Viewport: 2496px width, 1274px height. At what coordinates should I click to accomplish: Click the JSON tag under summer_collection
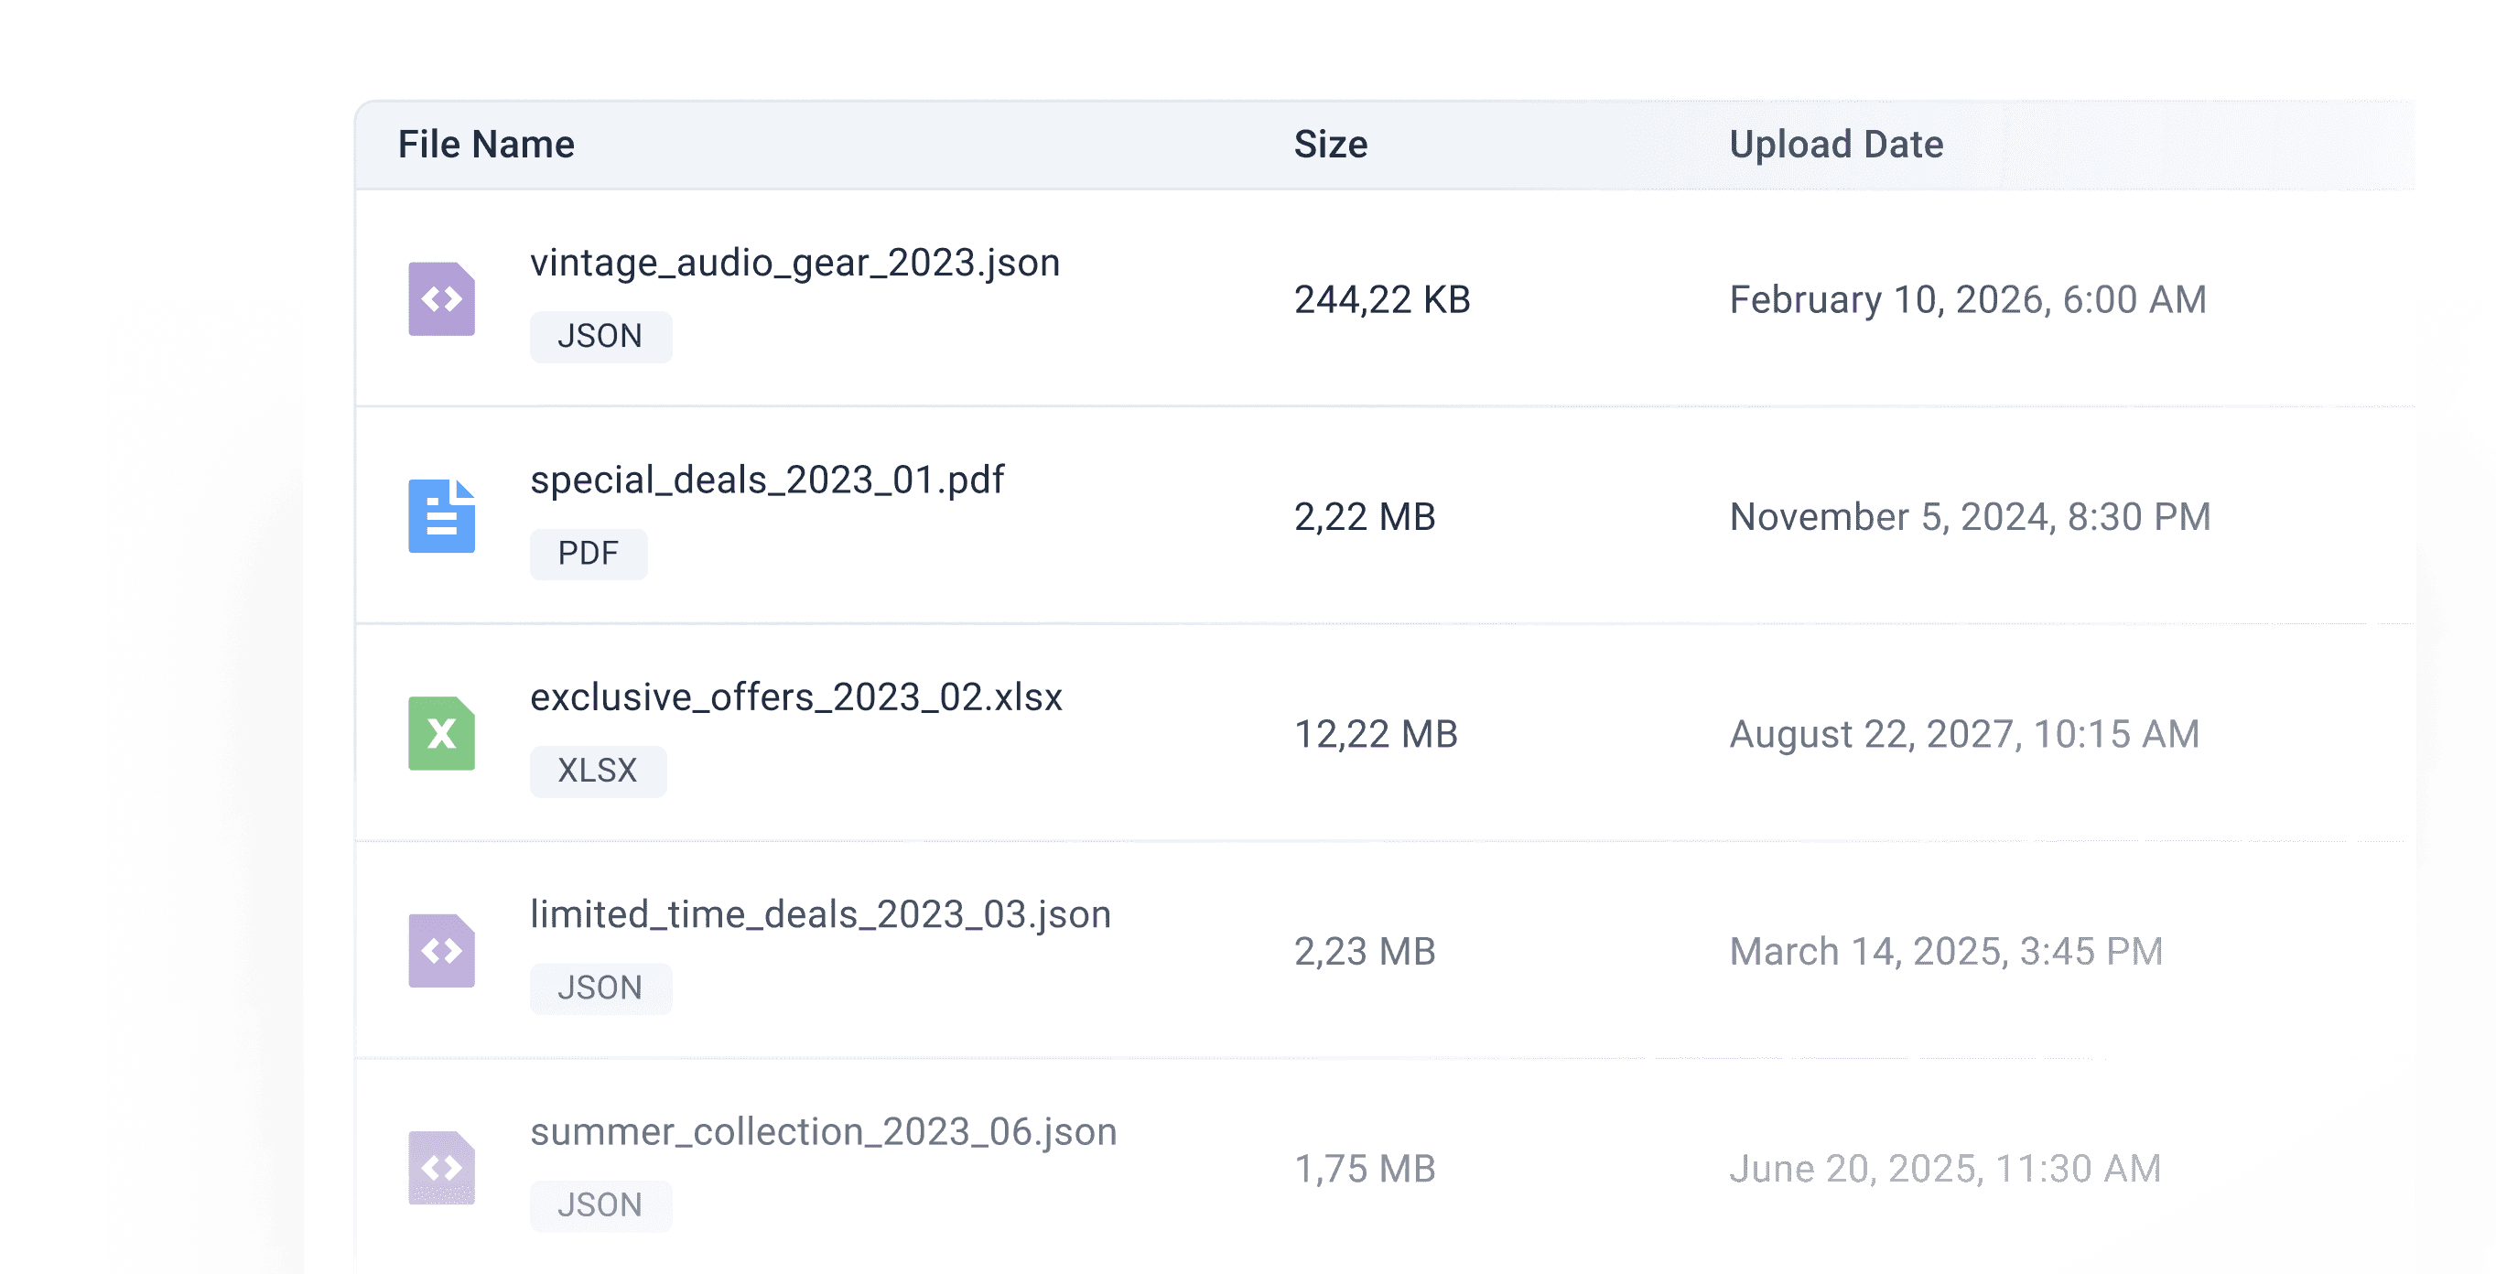tap(600, 1204)
